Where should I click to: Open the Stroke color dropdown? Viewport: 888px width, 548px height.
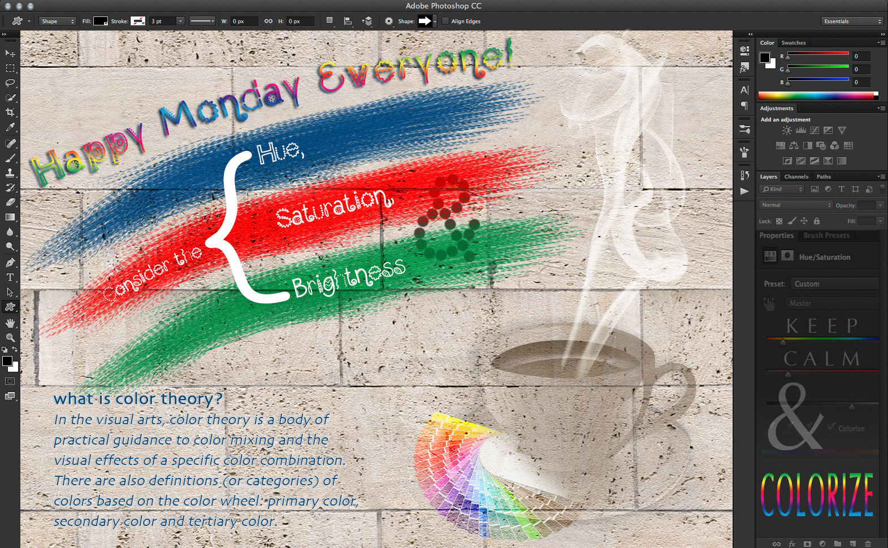click(x=138, y=21)
